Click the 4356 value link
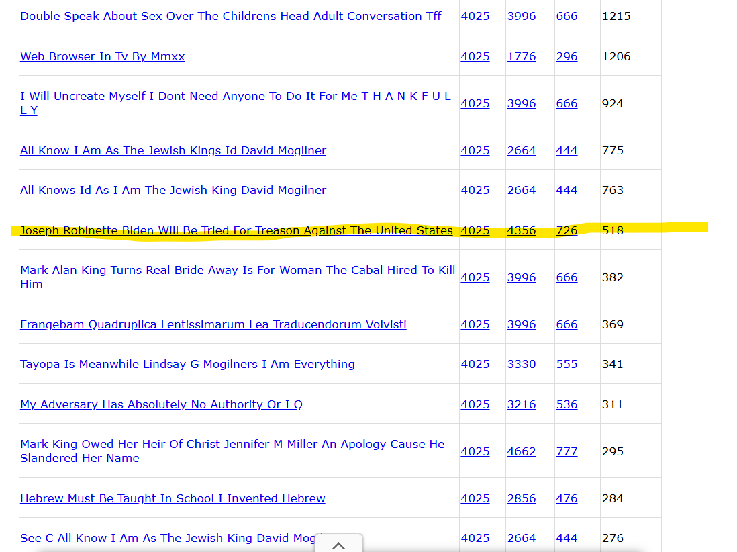Image resolution: width=737 pixels, height=552 pixels. (x=522, y=230)
